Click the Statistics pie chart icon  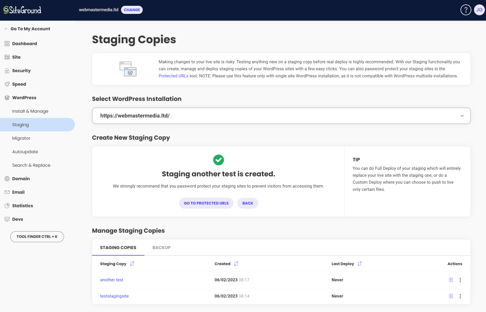[7, 206]
